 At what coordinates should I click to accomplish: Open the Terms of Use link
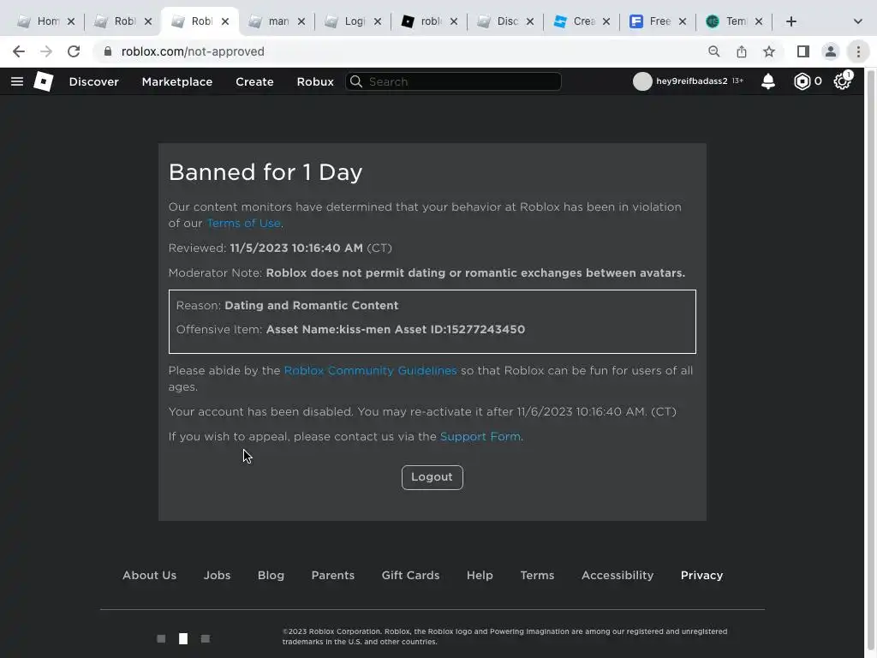pyautogui.click(x=244, y=224)
